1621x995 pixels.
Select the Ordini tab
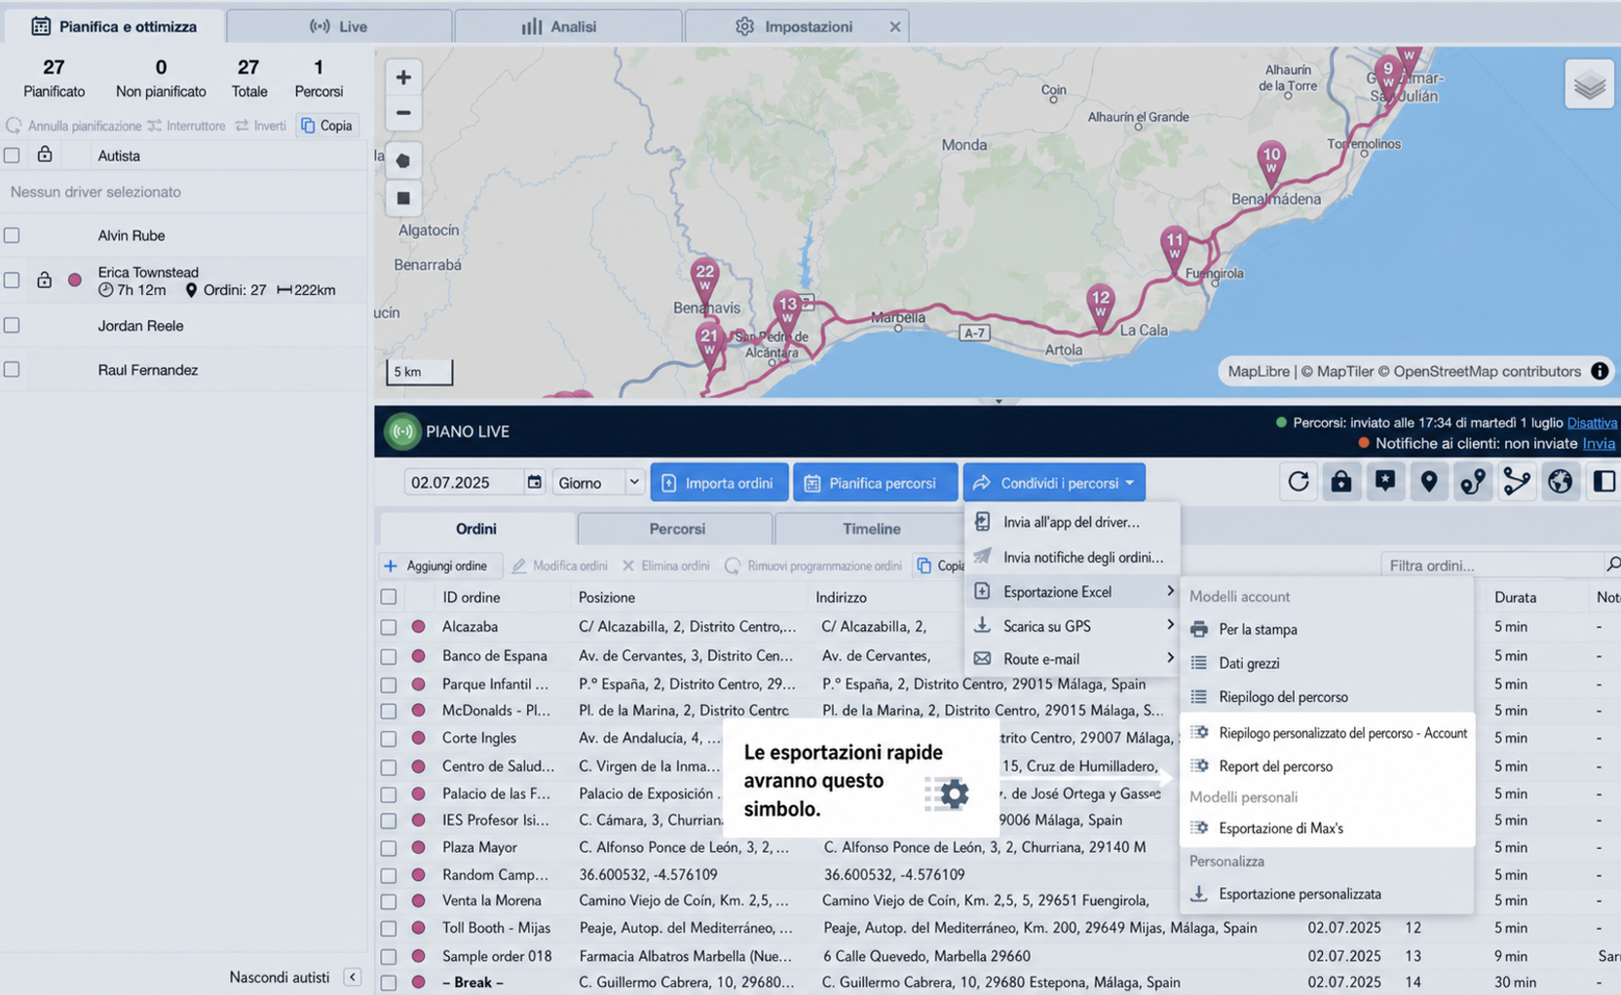(476, 529)
